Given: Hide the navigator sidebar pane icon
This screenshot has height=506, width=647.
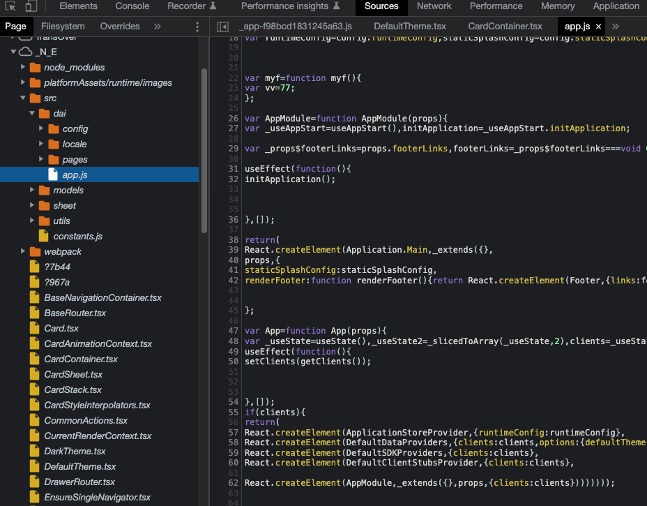Looking at the screenshot, I should [223, 27].
